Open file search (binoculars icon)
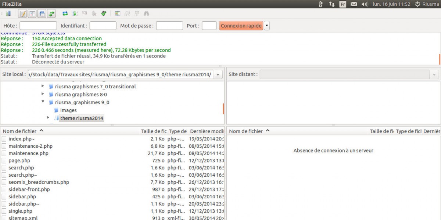441x220 pixels. (x=146, y=14)
